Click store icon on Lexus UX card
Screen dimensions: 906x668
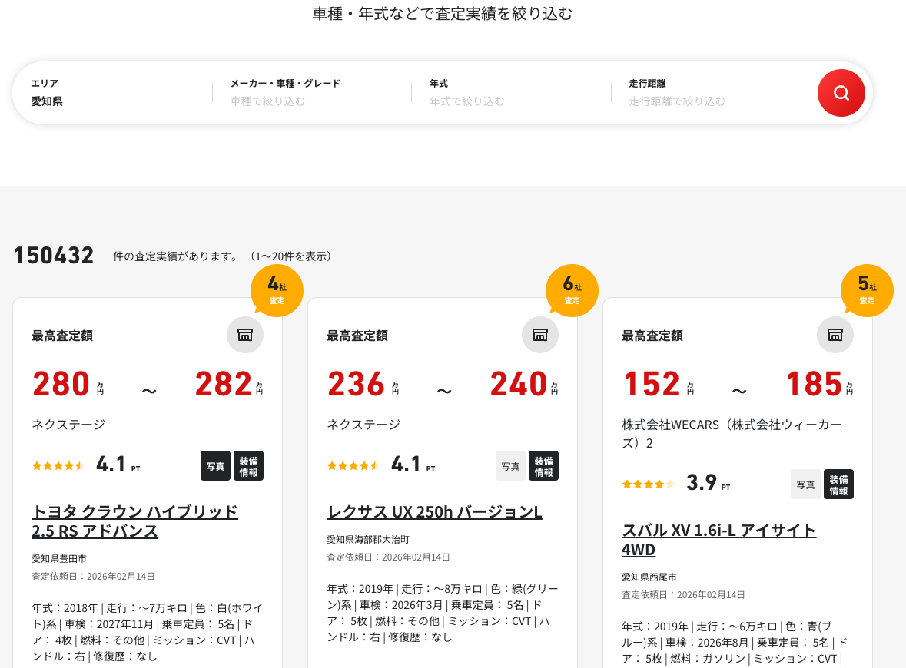pyautogui.click(x=540, y=335)
